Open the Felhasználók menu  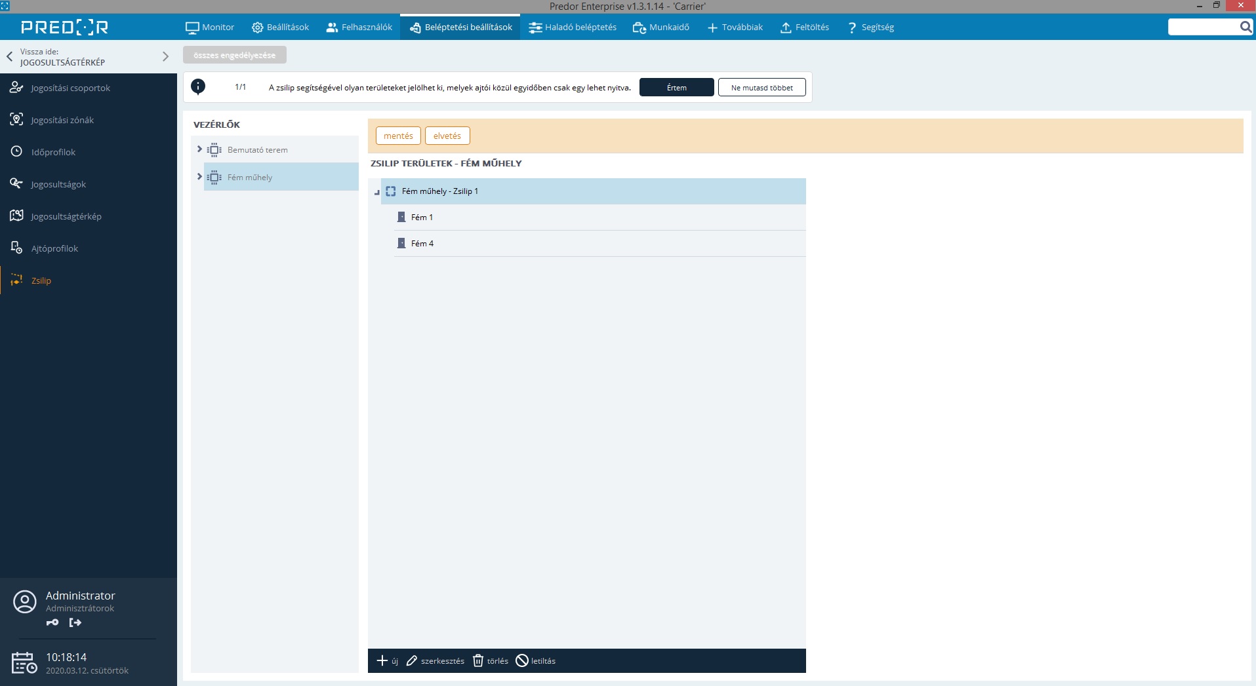359,27
